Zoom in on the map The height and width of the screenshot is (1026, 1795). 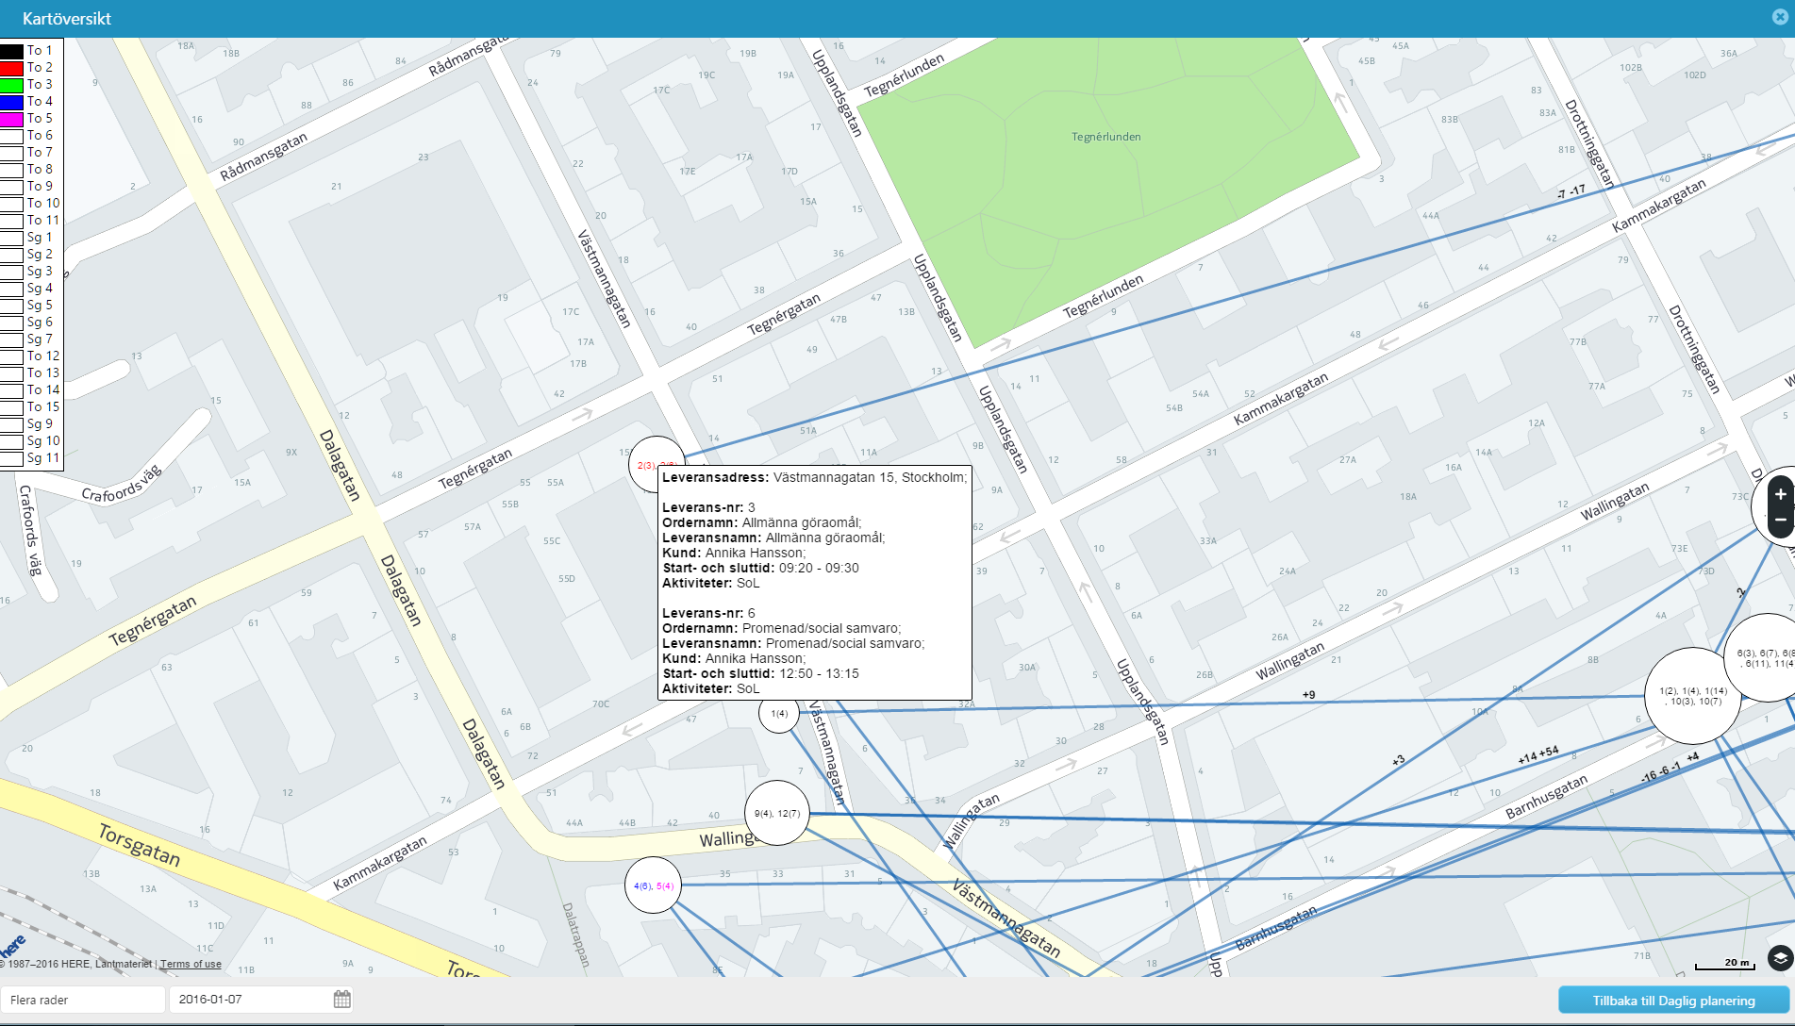1781,494
